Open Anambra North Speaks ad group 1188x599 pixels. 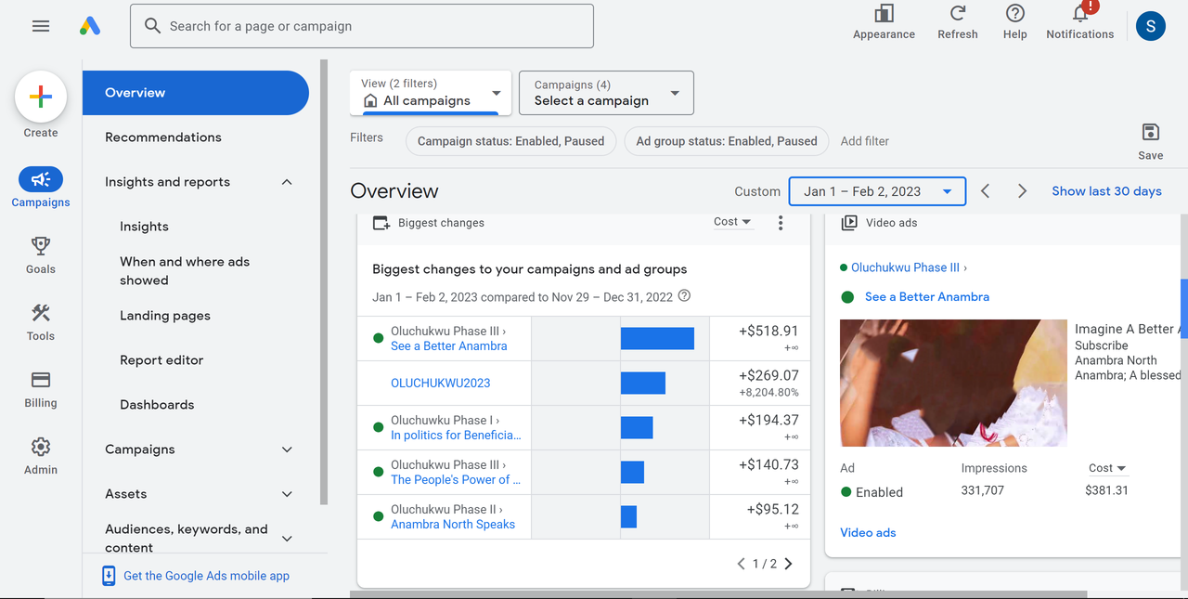(453, 525)
